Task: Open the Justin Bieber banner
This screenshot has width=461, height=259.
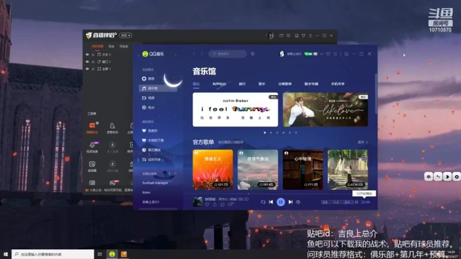Action: pos(235,109)
